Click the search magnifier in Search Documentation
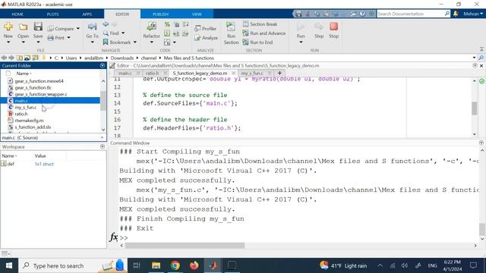Screen dimensions: 486x273 coord(447,14)
